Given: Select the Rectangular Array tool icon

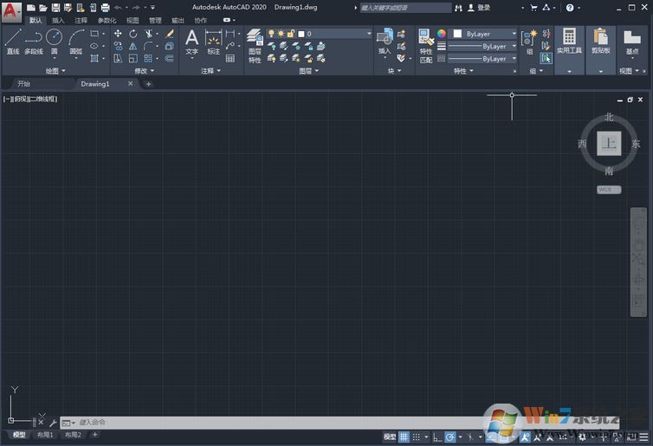Looking at the screenshot, I should (148, 58).
